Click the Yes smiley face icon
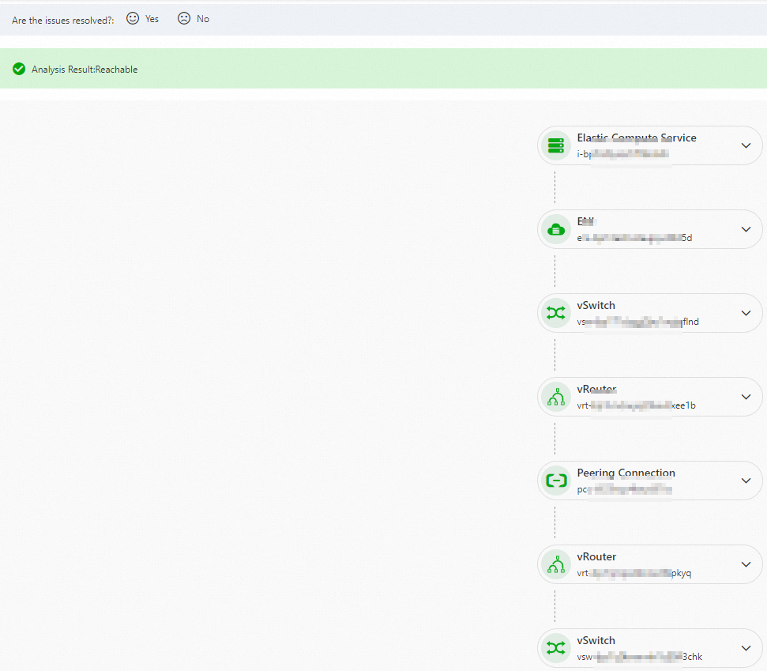The height and width of the screenshot is (671, 767). click(x=133, y=19)
